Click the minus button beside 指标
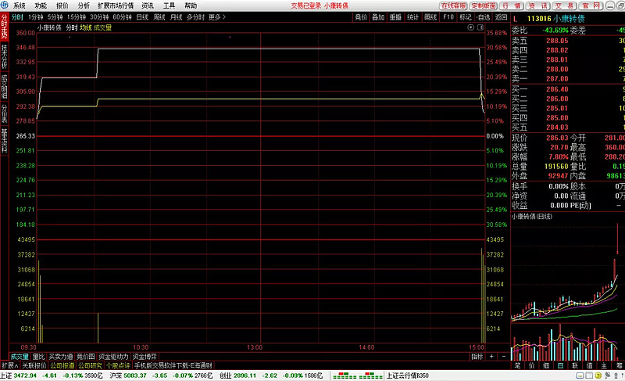Screen dimensions: 625x381 (x=504, y=357)
